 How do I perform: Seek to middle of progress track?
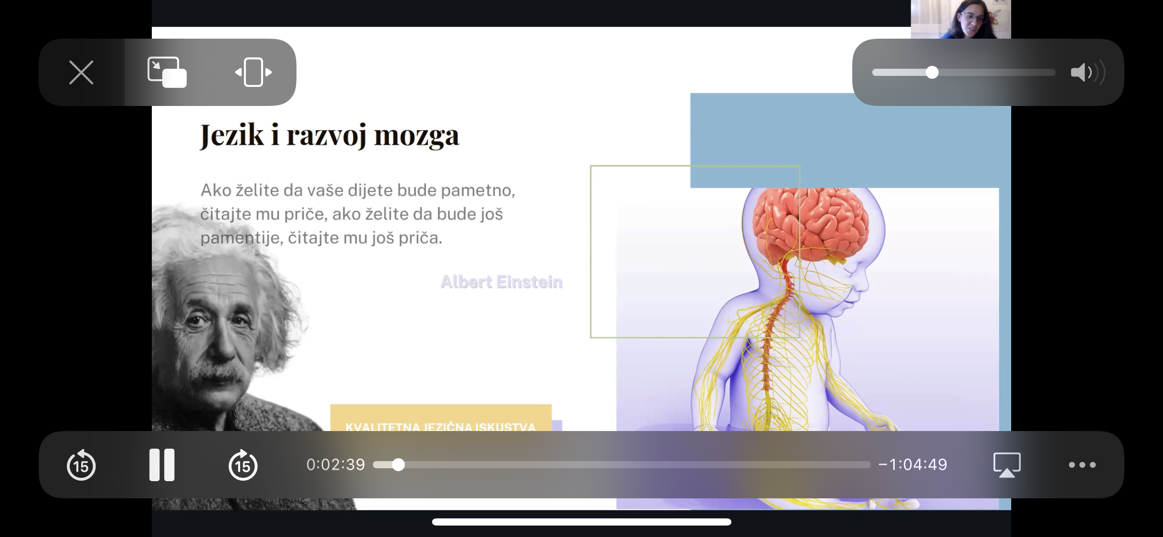[622, 465]
